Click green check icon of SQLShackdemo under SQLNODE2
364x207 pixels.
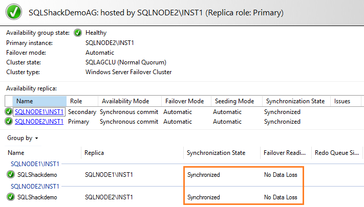[x=11, y=197]
